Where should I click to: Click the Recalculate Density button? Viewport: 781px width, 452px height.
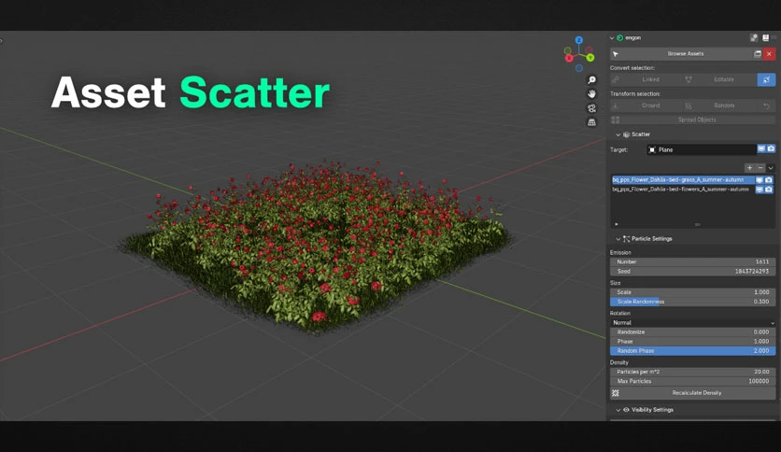tap(693, 393)
